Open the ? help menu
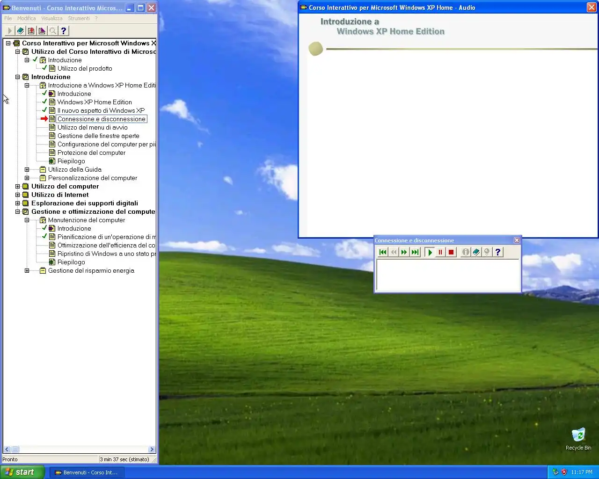Image resolution: width=599 pixels, height=479 pixels. 96,18
